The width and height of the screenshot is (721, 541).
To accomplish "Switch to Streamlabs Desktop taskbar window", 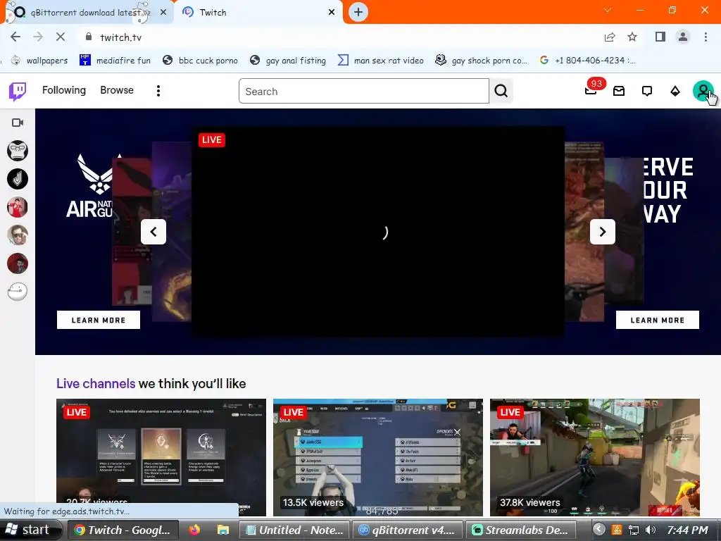I will point(521,530).
